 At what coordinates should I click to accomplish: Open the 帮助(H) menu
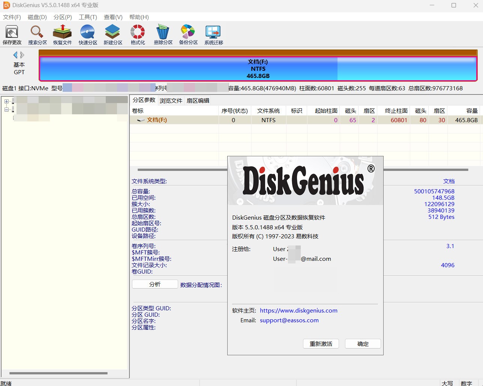point(139,17)
